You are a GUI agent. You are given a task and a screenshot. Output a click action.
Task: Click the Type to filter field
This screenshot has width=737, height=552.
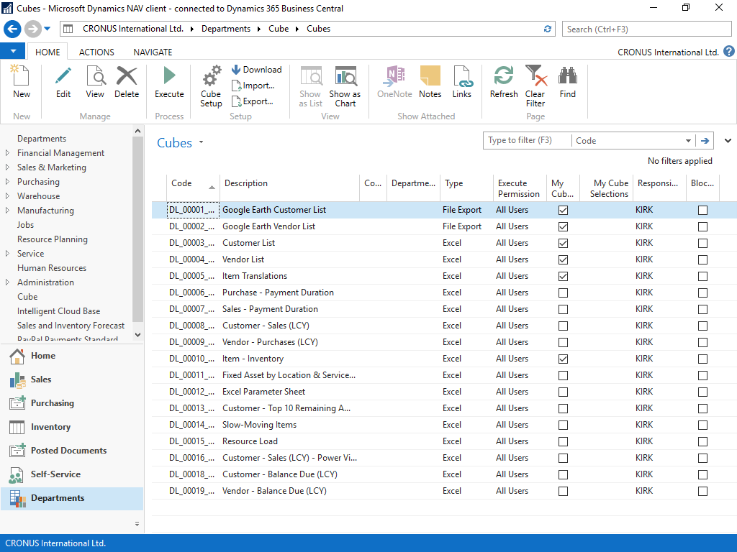[x=527, y=140]
